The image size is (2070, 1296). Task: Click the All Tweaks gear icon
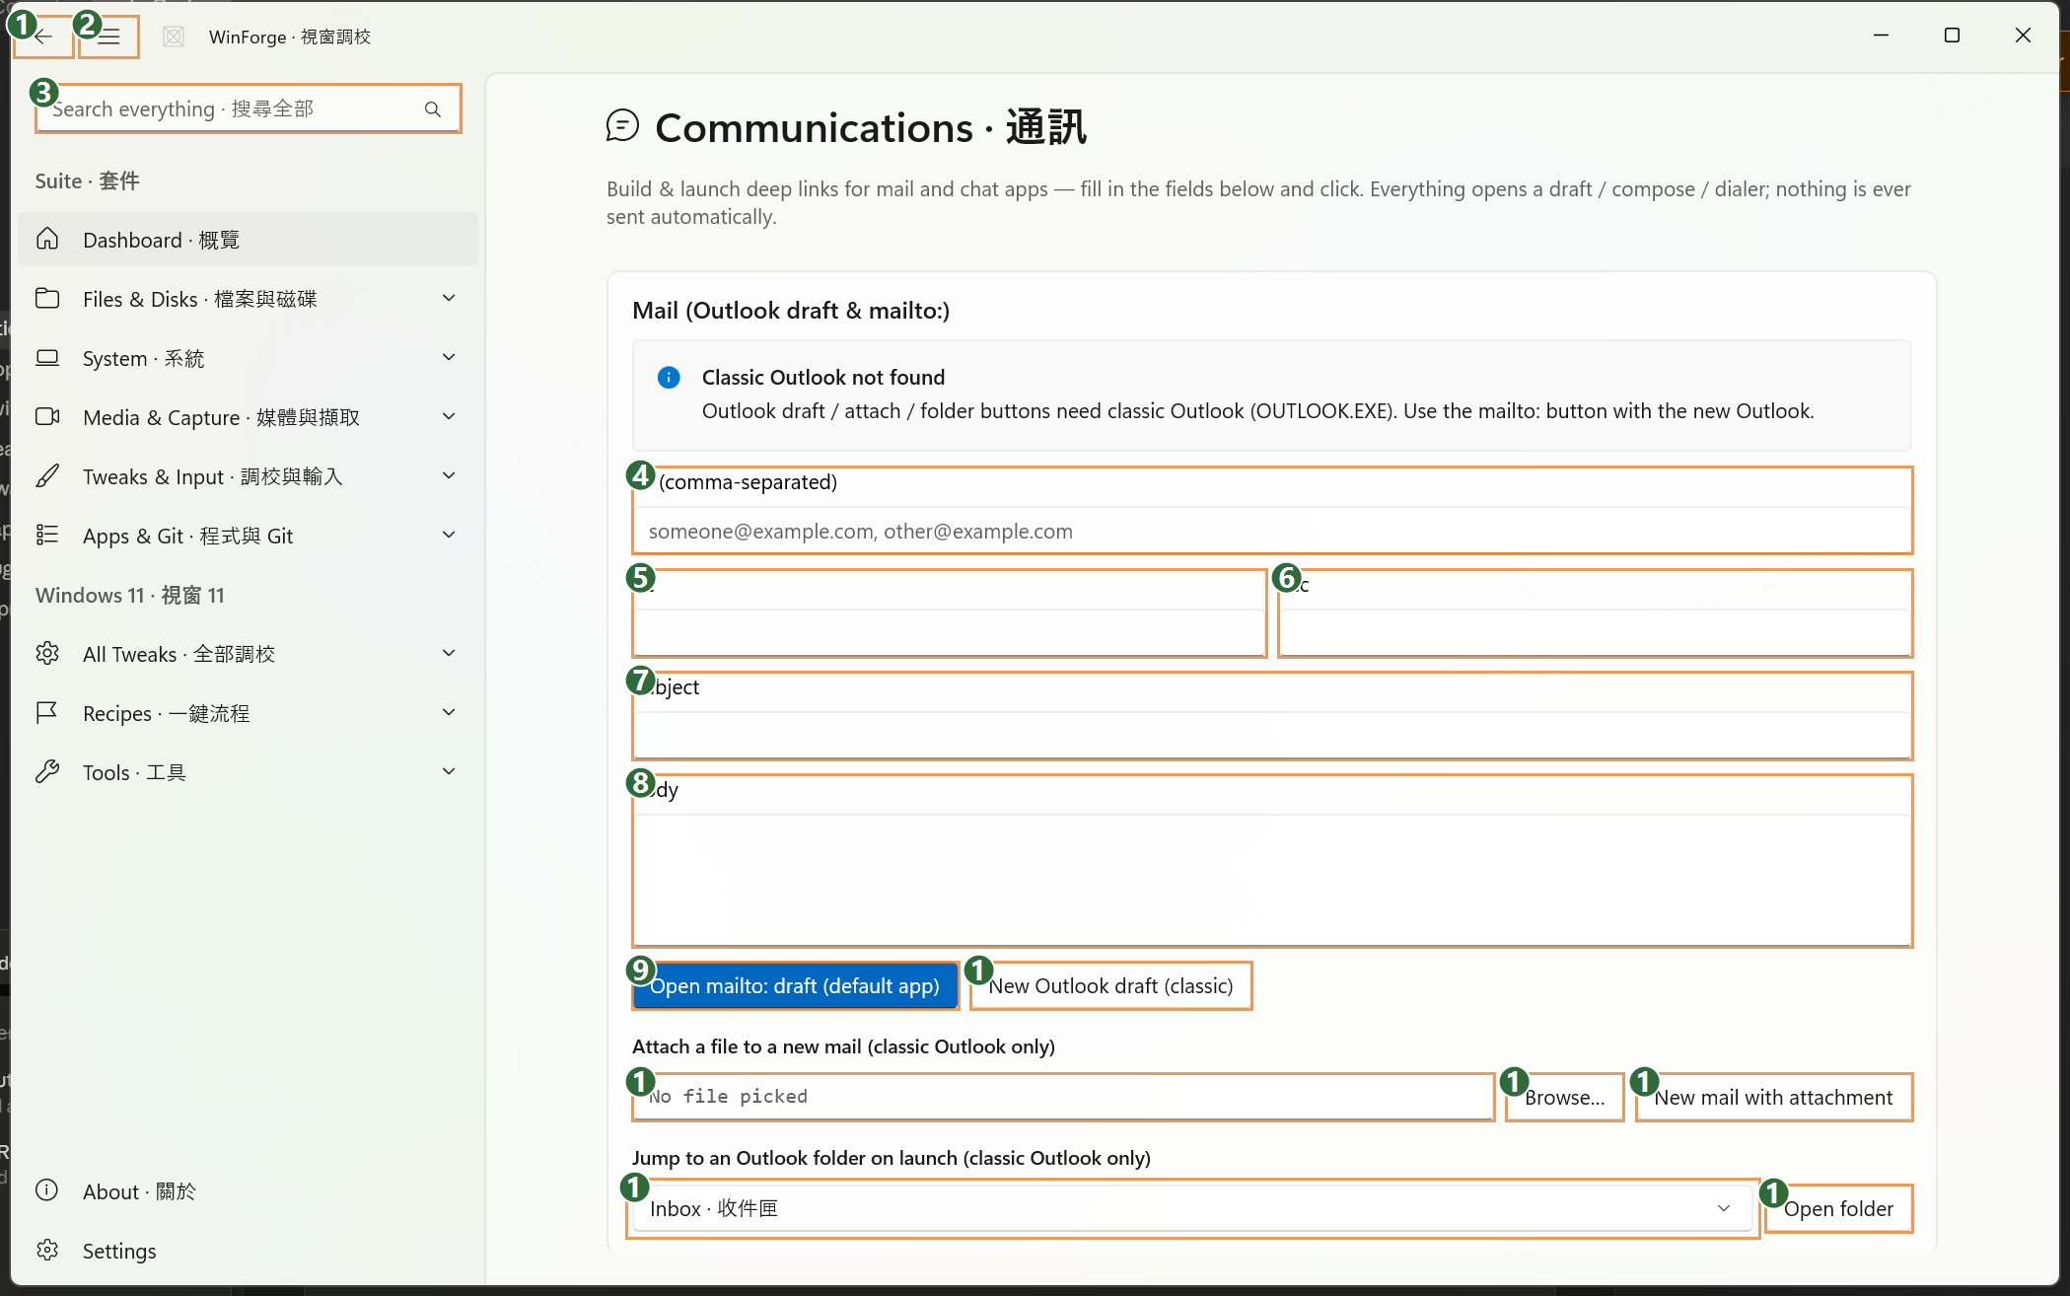point(47,654)
